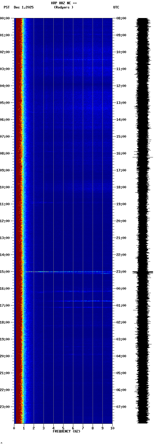Click the frequency axis tick label '0'
The width and height of the screenshot is (155, 446).
[x=14, y=428]
